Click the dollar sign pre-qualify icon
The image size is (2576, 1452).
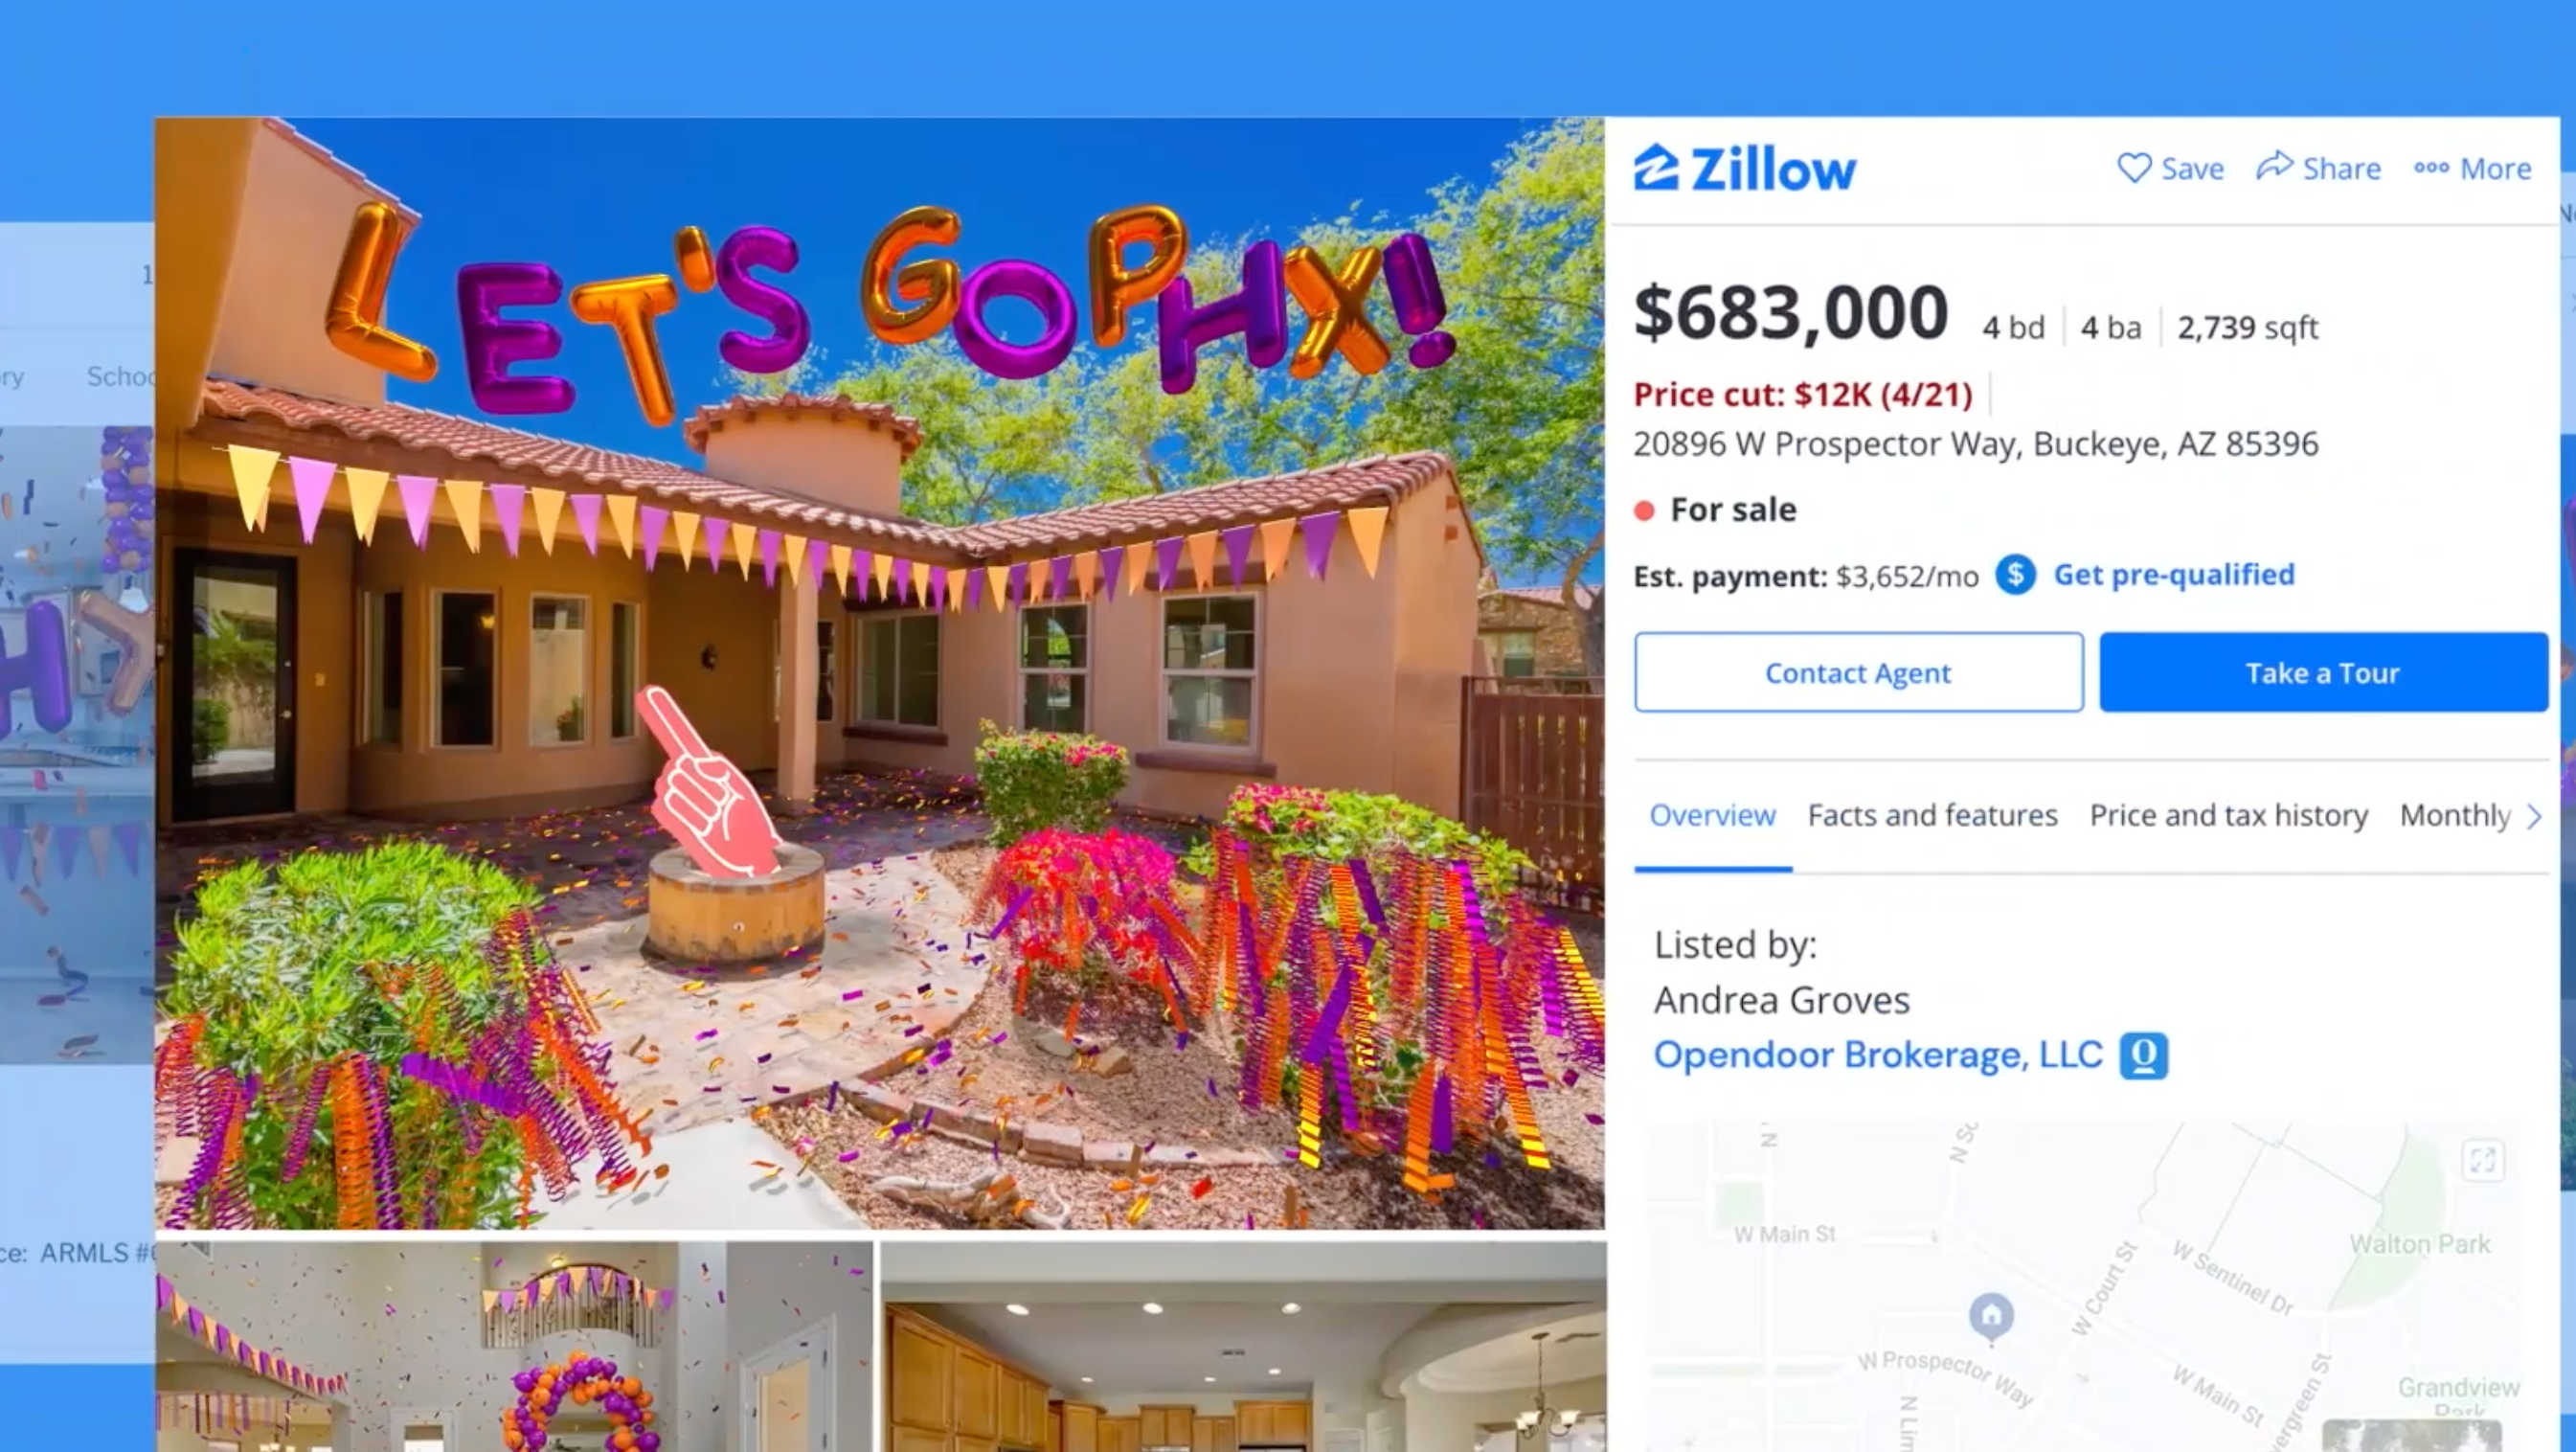2015,575
